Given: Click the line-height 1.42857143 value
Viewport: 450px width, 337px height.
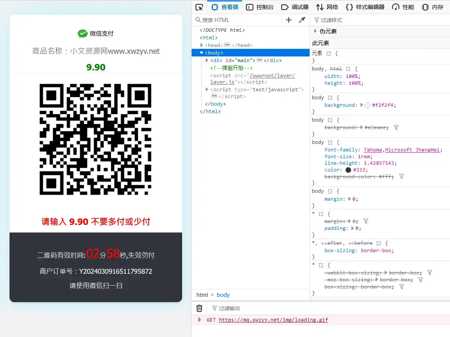Looking at the screenshot, I should point(379,163).
